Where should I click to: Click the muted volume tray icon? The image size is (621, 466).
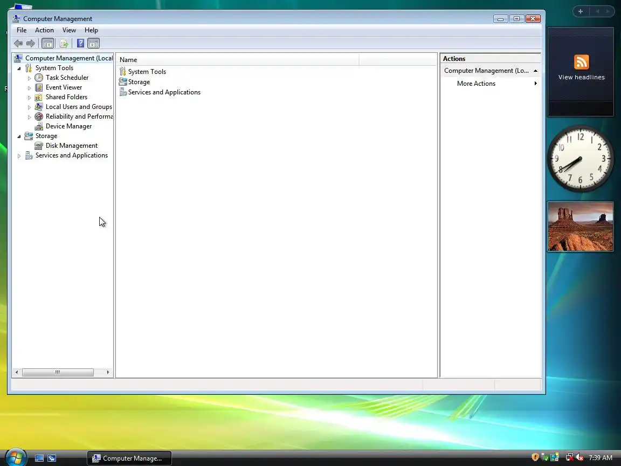[x=579, y=457]
